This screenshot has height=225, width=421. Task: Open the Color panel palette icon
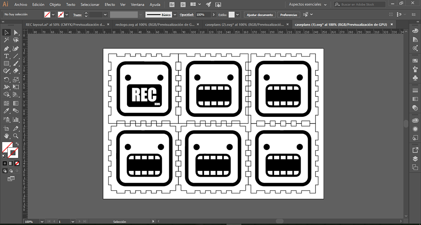pyautogui.click(x=415, y=31)
